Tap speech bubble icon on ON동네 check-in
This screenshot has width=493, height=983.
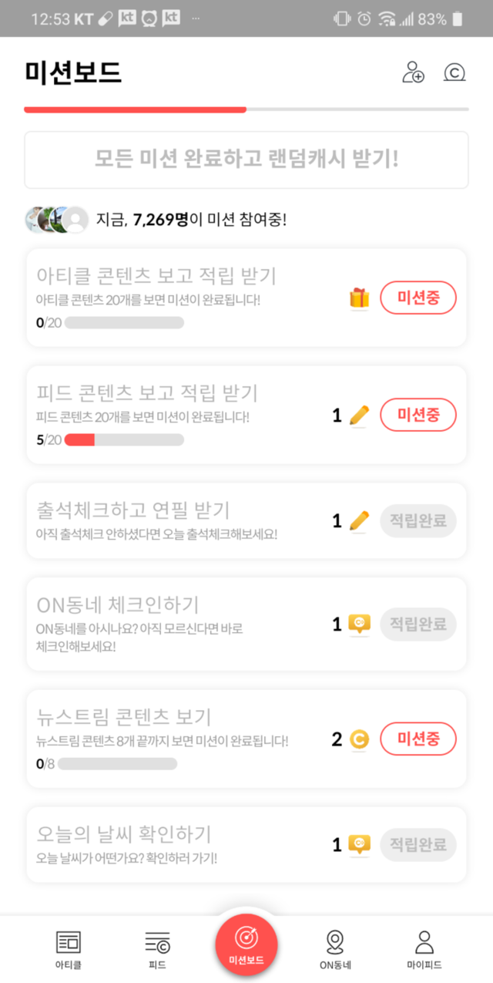coord(359,624)
